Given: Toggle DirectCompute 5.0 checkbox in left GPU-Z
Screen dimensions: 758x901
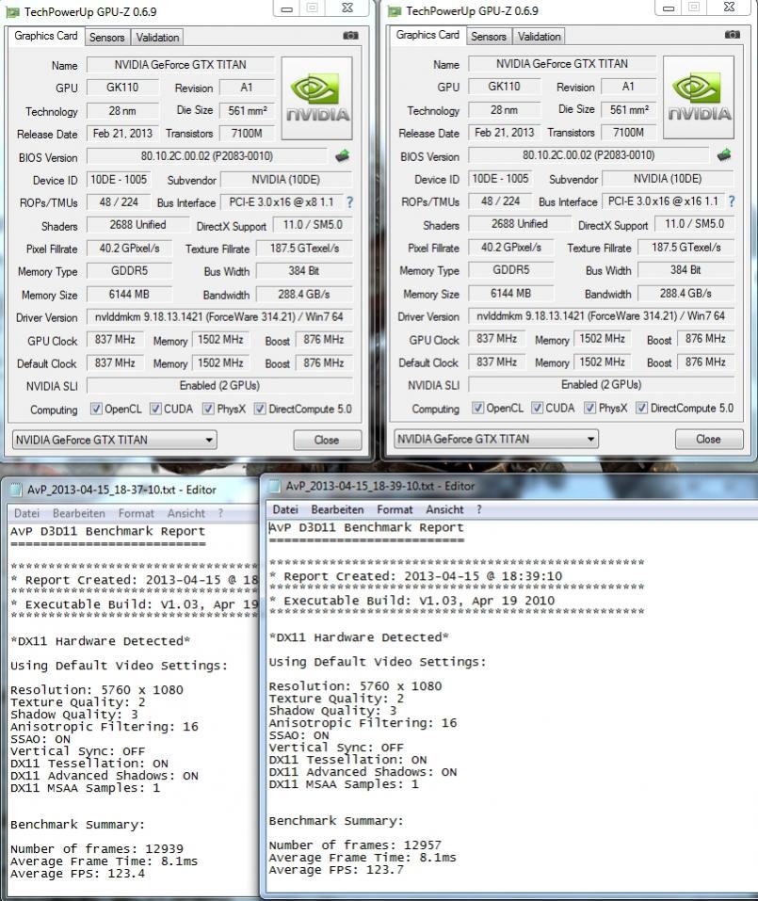Looking at the screenshot, I should tap(260, 409).
